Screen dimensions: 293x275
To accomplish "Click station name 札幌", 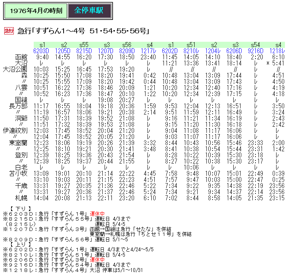I will [21, 198].
